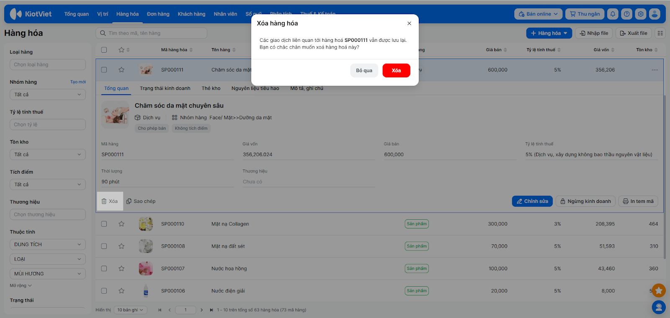Screen dimensions: 670x318
Task: Click thumbnail of SP000110 Mặt nạ Collagen
Action: click(146, 224)
